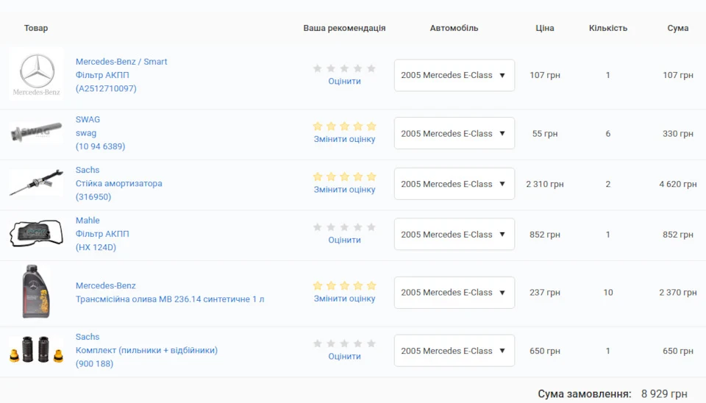The width and height of the screenshot is (706, 403).
Task: Set Стійка амортизатора rating to second star
Action: (331, 176)
